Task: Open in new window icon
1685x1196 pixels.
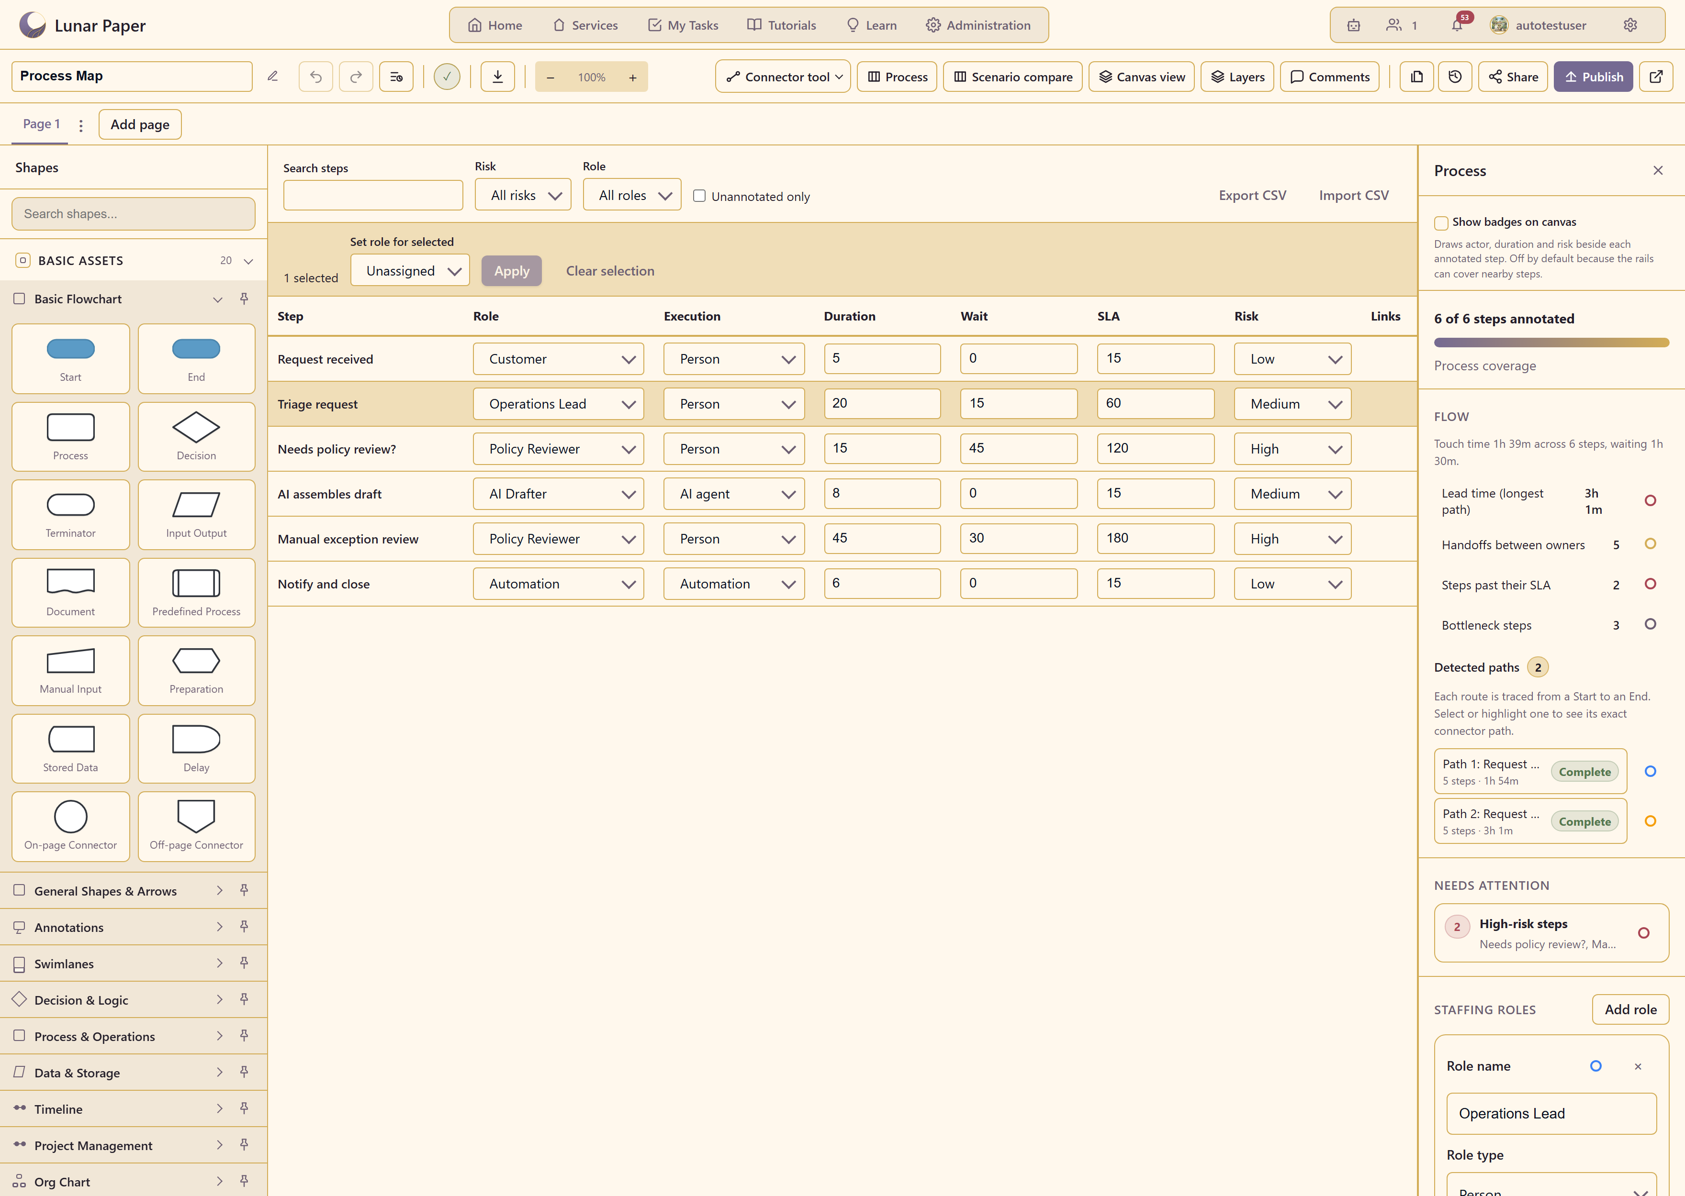Action: (1656, 77)
